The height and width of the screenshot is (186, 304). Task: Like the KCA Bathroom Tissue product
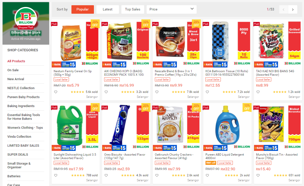[x=207, y=92]
